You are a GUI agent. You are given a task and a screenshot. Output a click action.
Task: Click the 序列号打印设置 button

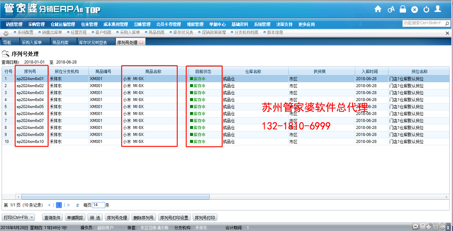point(174,217)
